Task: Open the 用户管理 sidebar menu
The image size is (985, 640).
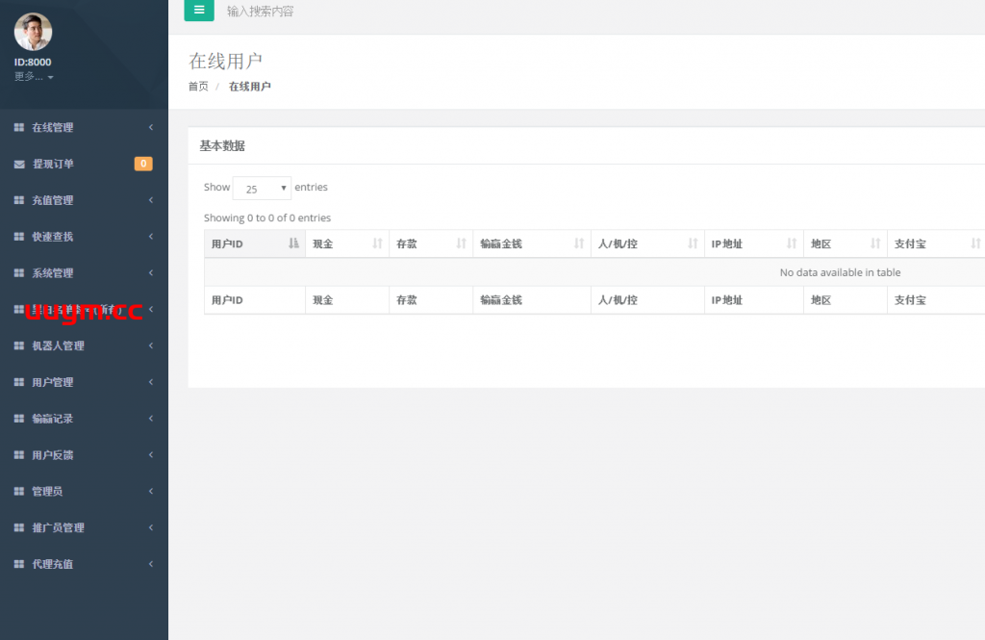Action: (x=53, y=383)
